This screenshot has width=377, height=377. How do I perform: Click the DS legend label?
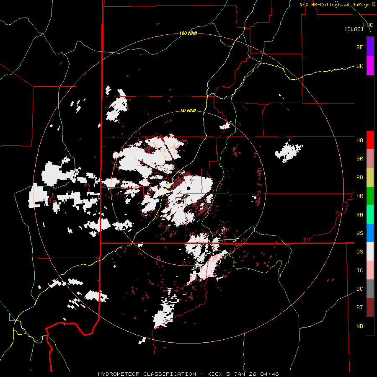[x=359, y=252]
